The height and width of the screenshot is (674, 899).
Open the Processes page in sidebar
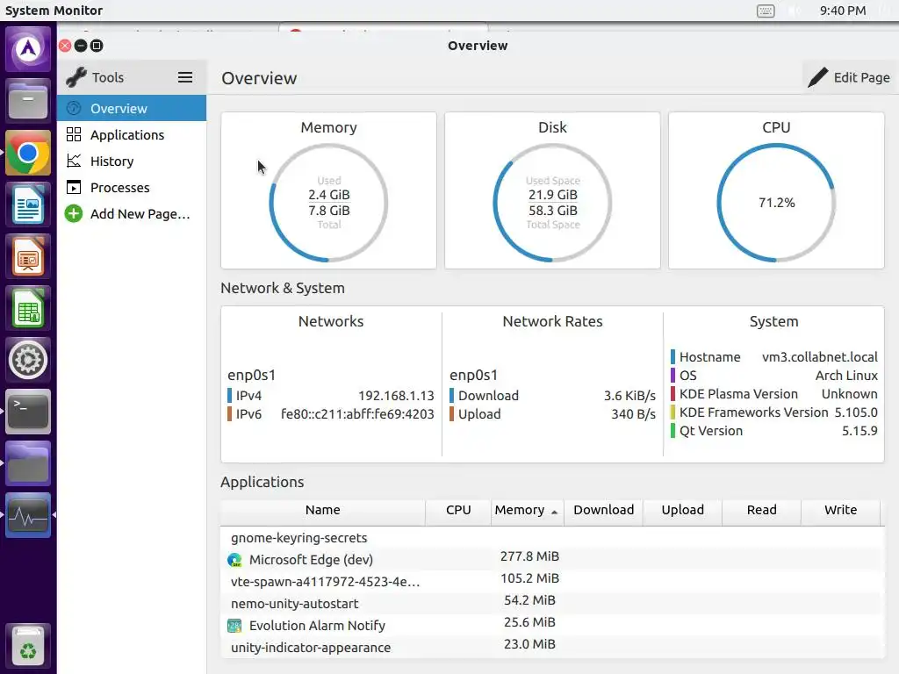(x=132, y=188)
